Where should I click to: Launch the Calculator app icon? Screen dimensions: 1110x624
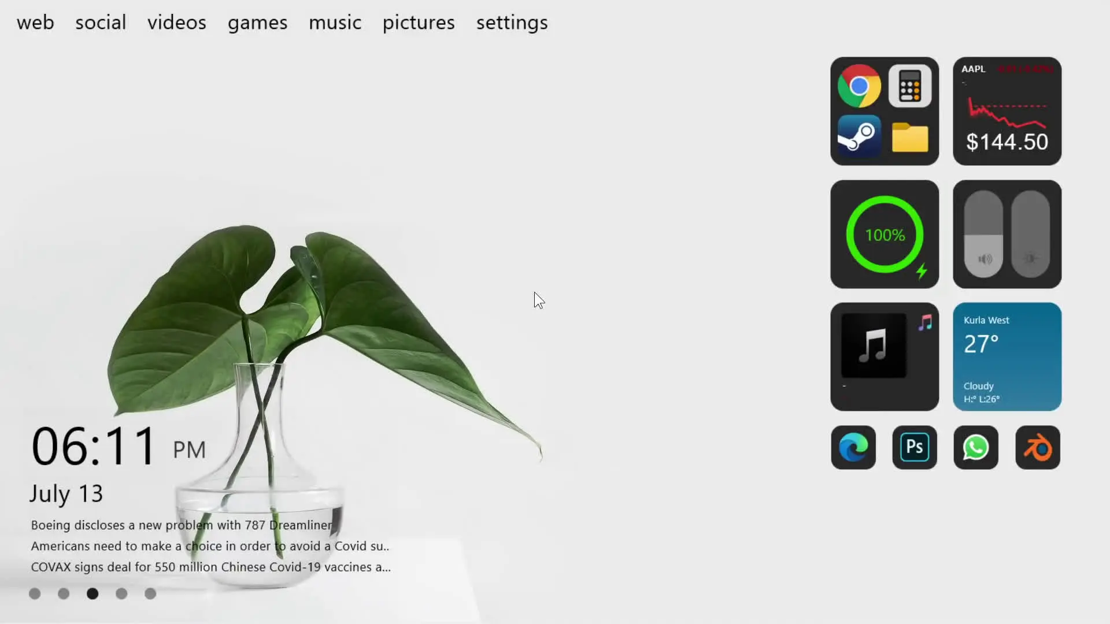(x=909, y=87)
